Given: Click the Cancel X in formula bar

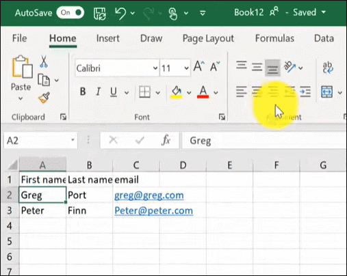Looking at the screenshot, I should (x=113, y=140).
